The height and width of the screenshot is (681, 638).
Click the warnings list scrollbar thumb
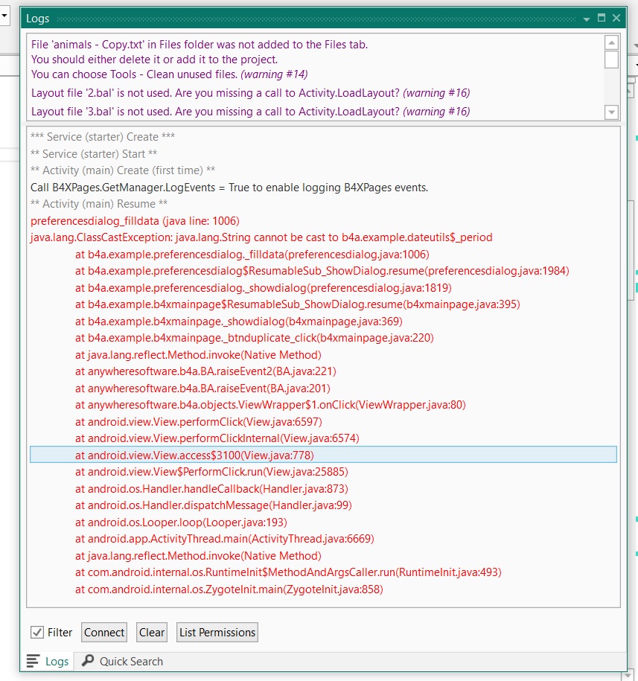pyautogui.click(x=611, y=60)
